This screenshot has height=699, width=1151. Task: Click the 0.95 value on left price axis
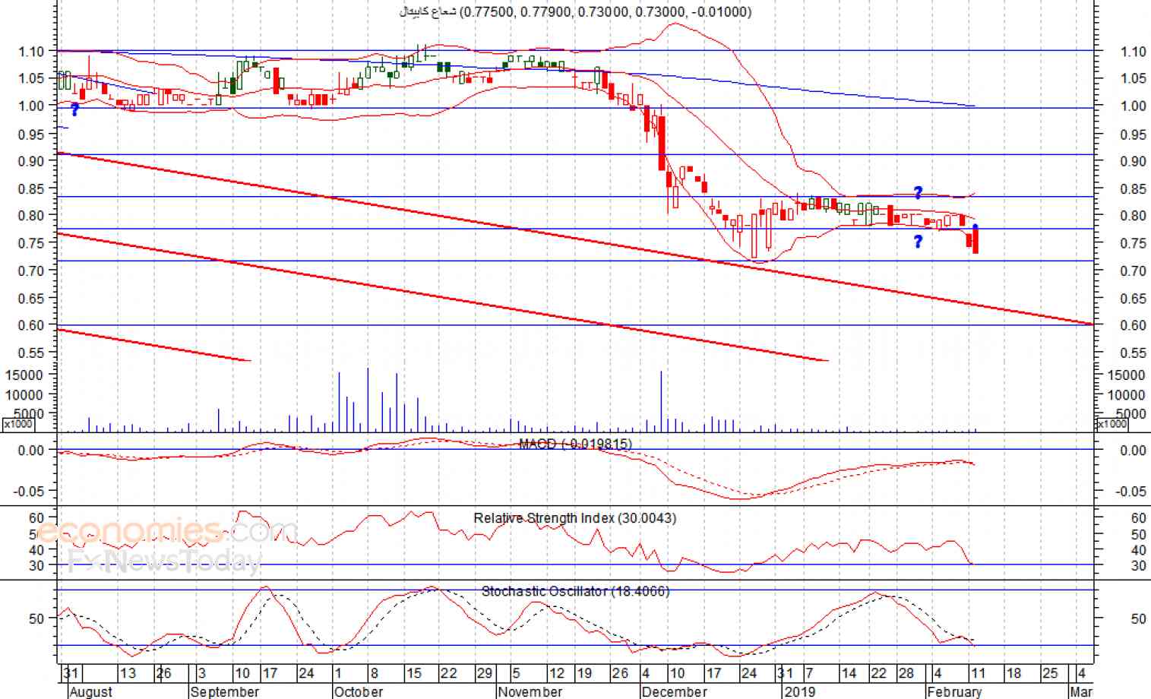tap(31, 134)
